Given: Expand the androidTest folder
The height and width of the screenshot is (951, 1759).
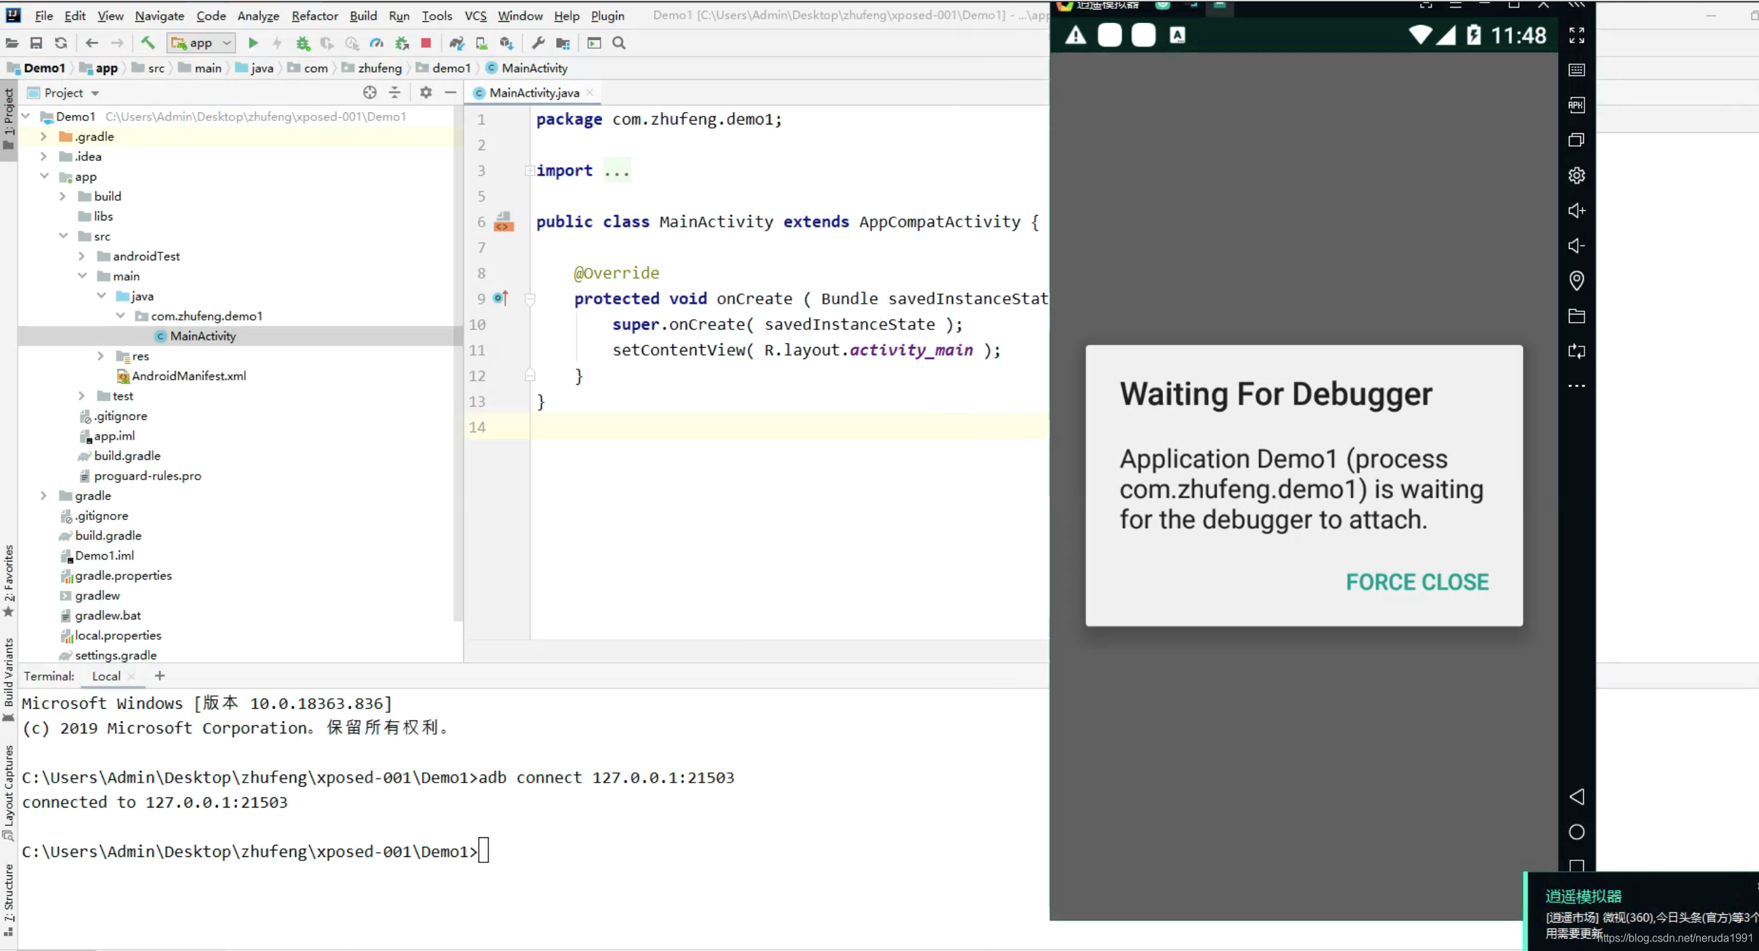Looking at the screenshot, I should pos(81,256).
